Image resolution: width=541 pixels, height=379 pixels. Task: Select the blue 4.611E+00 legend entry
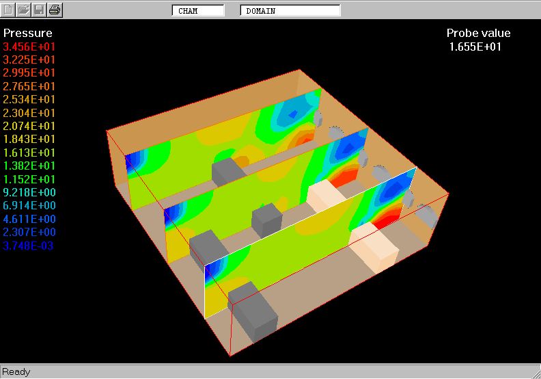[29, 219]
